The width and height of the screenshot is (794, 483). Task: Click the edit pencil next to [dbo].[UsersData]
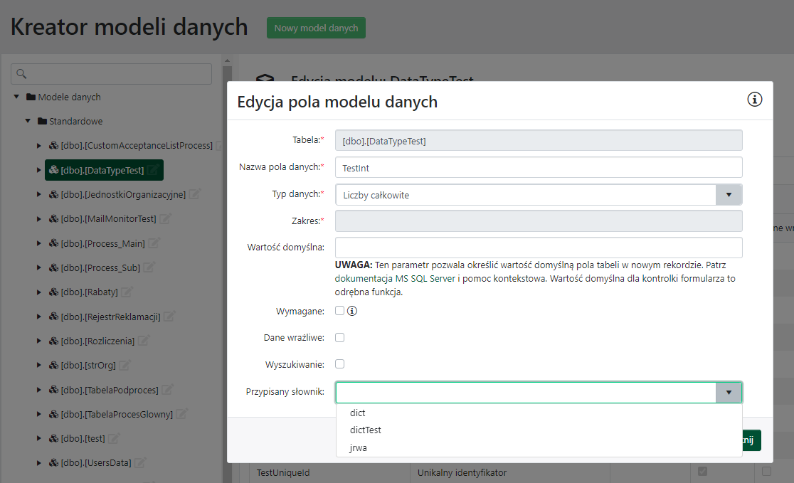[x=139, y=462]
